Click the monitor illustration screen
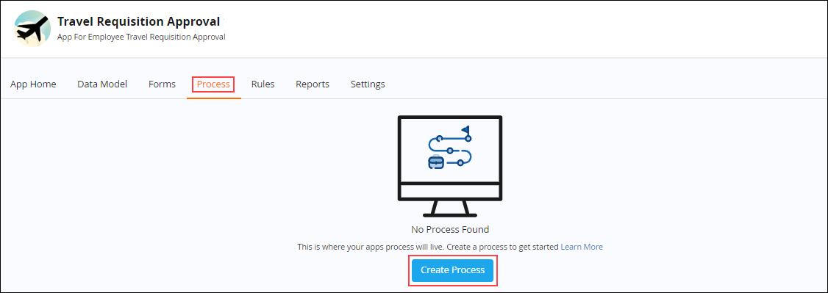Image resolution: width=828 pixels, height=293 pixels. point(449,148)
